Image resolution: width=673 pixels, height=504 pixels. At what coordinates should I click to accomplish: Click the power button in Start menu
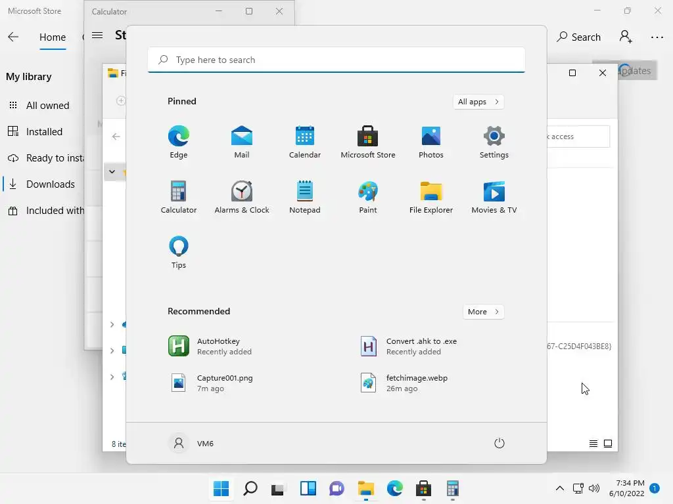(x=499, y=443)
